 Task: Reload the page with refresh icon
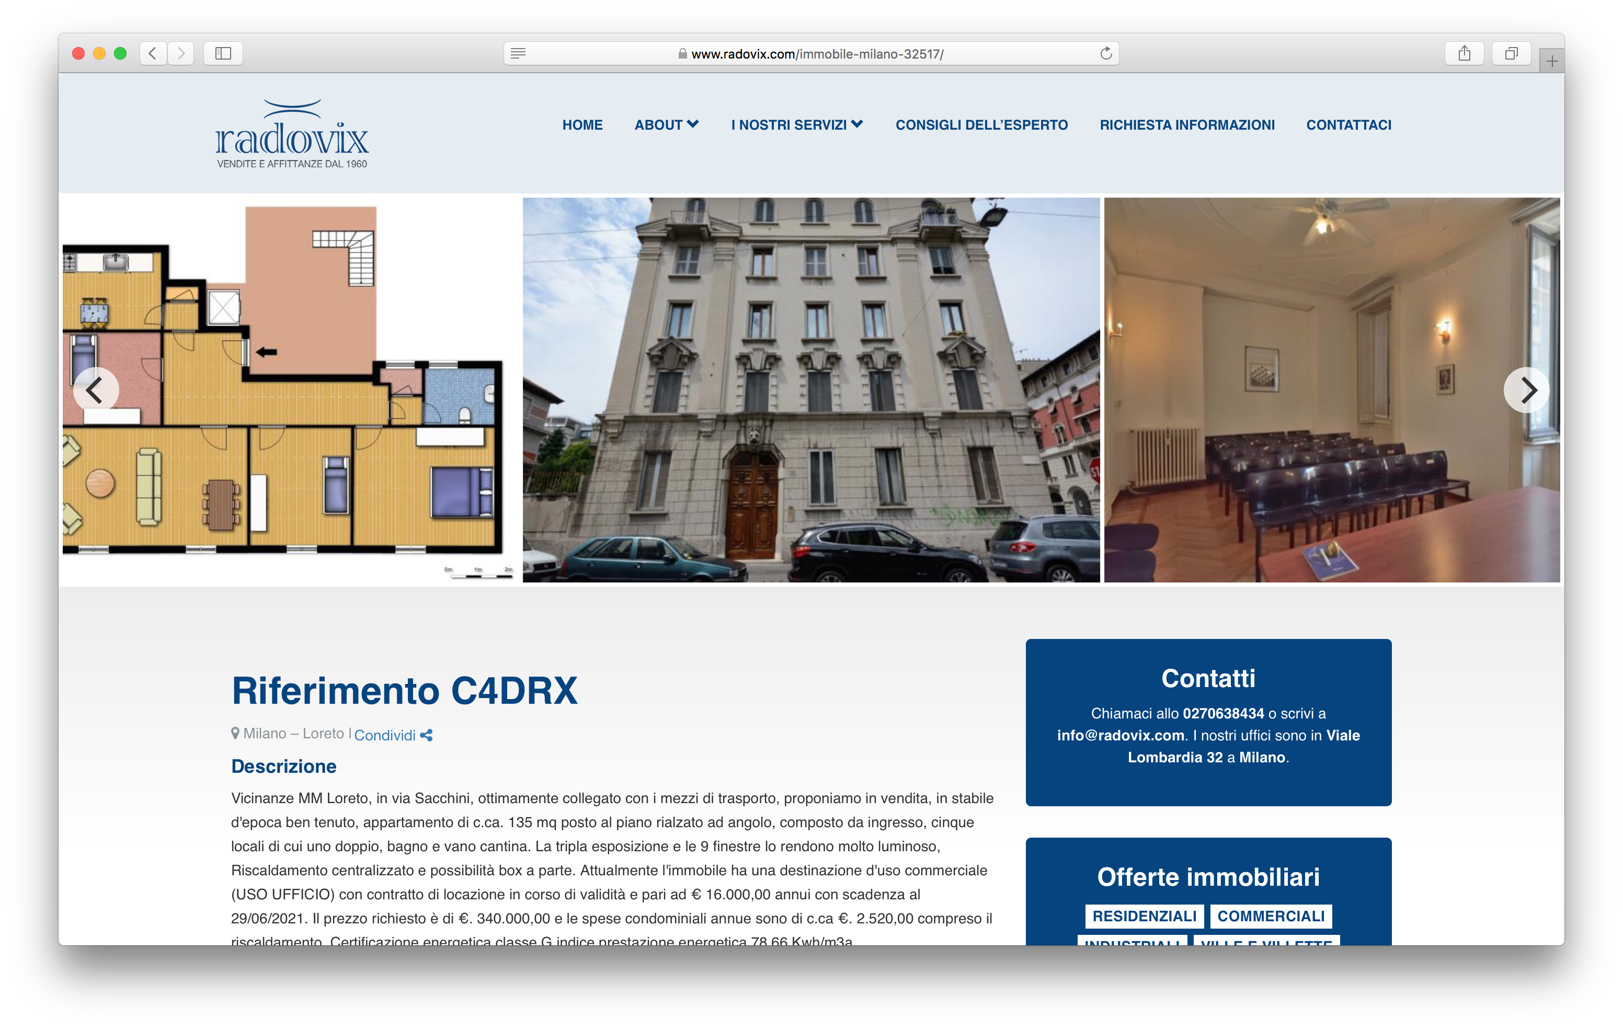tap(1105, 53)
